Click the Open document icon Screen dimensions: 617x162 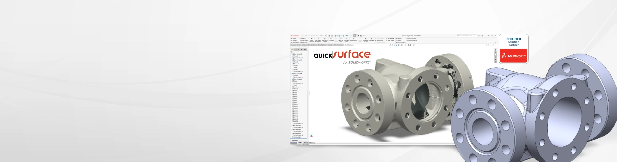[335, 36]
